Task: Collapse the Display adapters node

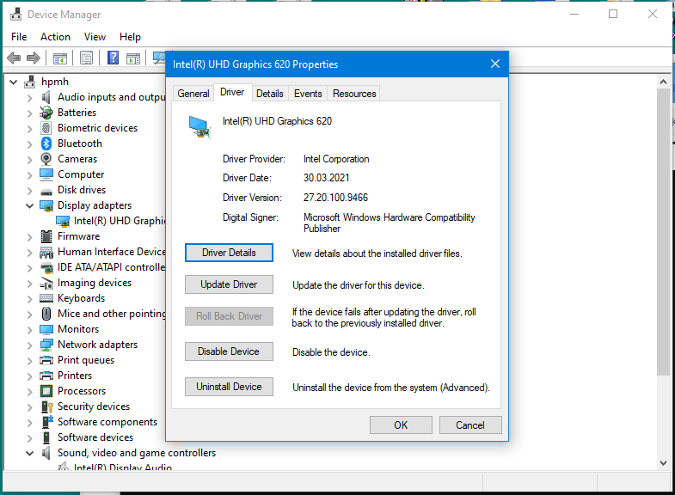Action: pyautogui.click(x=29, y=206)
